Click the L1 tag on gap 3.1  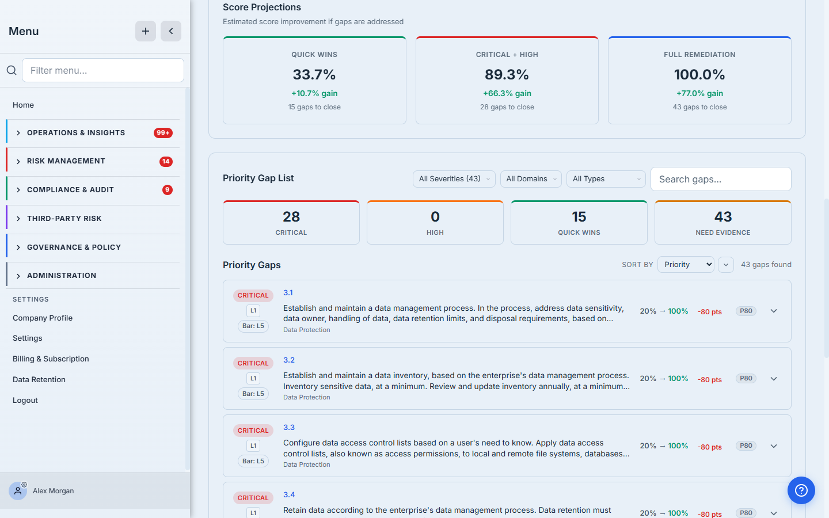click(x=253, y=311)
